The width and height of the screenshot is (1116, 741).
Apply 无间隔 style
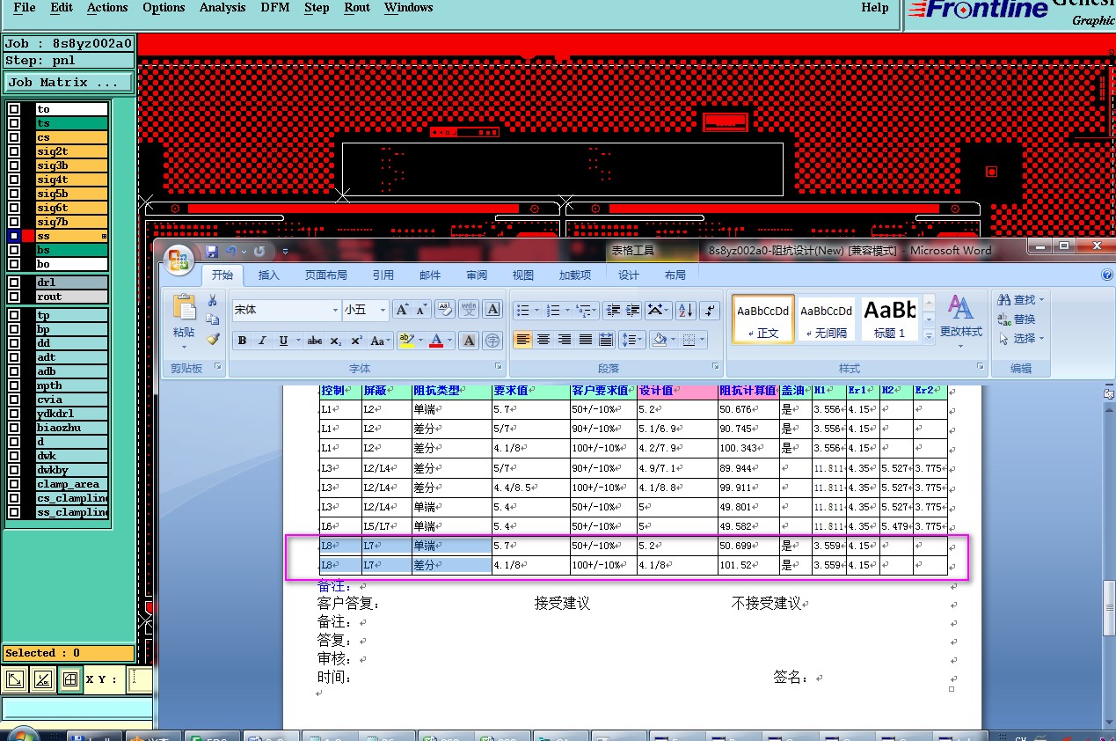827,319
